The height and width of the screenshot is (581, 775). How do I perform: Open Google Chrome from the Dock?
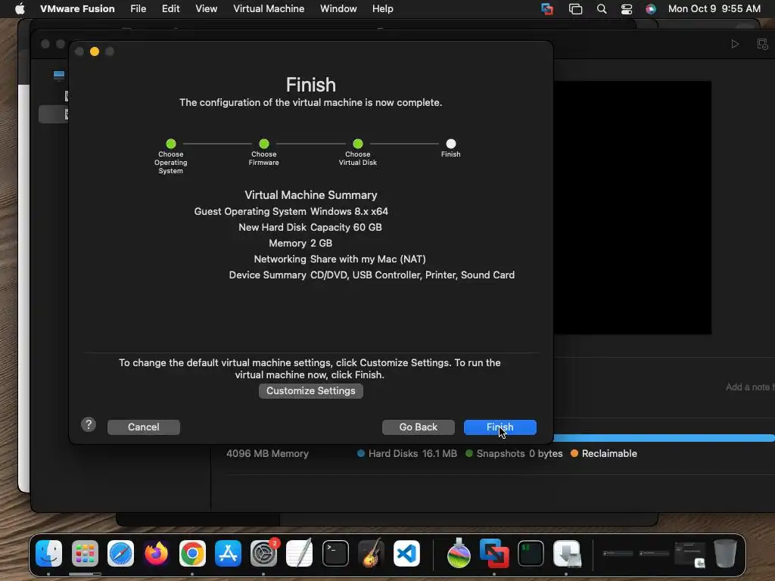192,553
